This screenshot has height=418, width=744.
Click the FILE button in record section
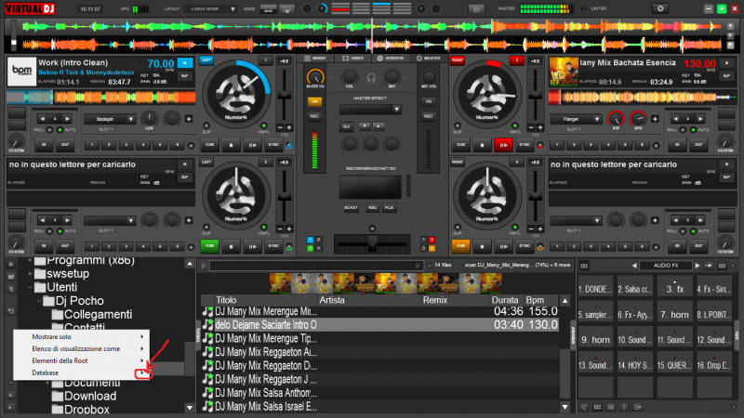tap(389, 207)
